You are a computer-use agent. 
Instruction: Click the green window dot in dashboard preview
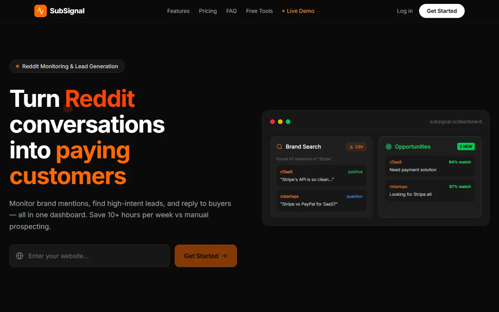pyautogui.click(x=288, y=122)
